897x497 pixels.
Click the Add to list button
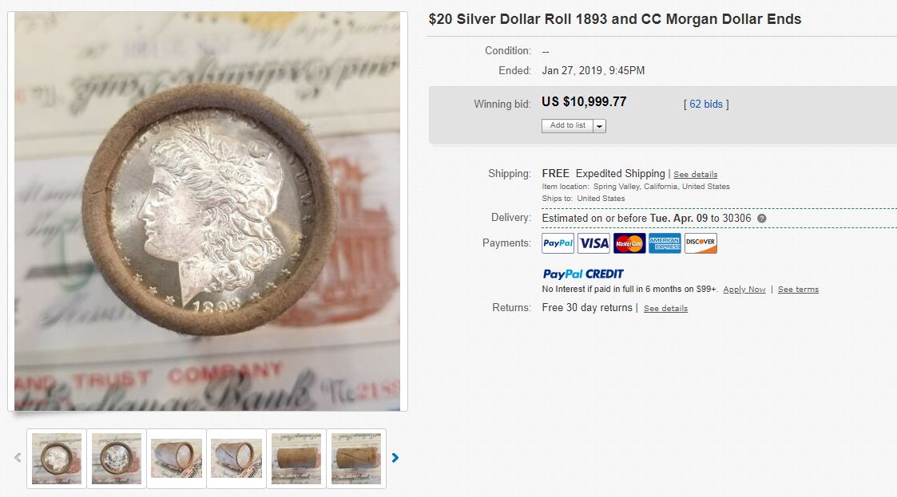pyautogui.click(x=567, y=126)
